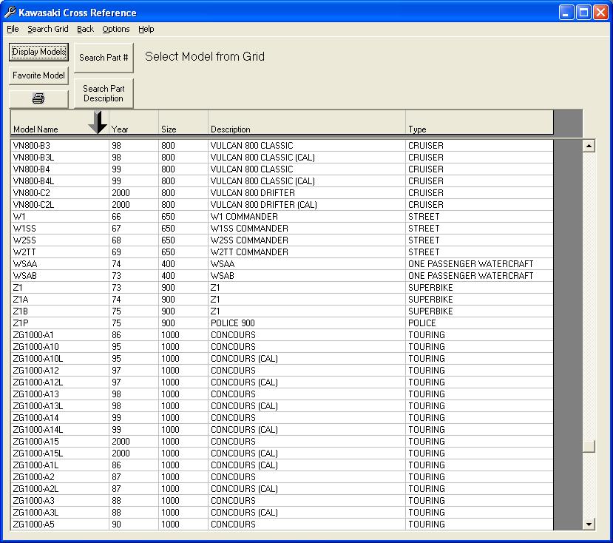Sort by Model Name column header
Viewport: 613px width, 543px height.
point(59,123)
